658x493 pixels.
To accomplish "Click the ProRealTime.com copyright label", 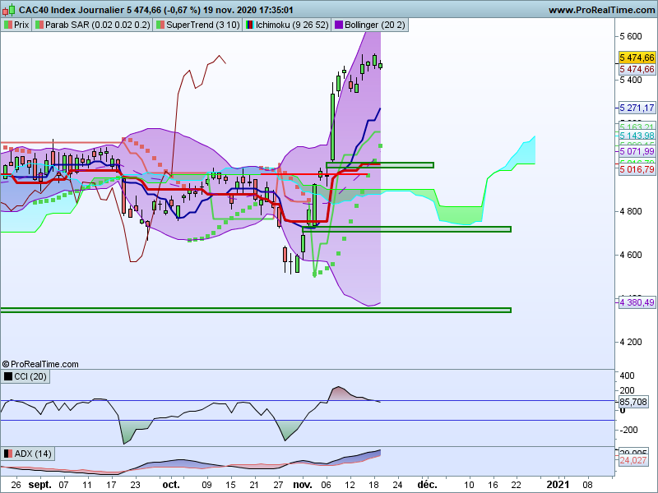I will (40, 364).
